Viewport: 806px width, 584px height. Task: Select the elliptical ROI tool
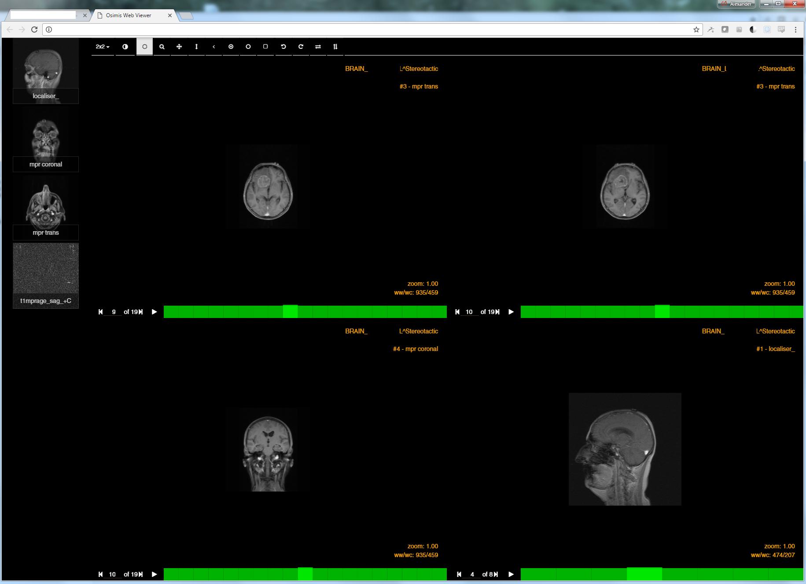tap(248, 47)
